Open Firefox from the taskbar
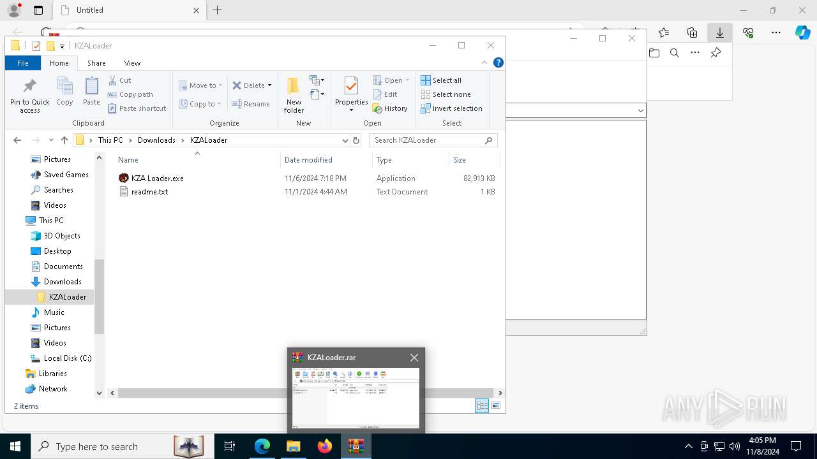Screen dimensions: 817x459 pos(325,446)
